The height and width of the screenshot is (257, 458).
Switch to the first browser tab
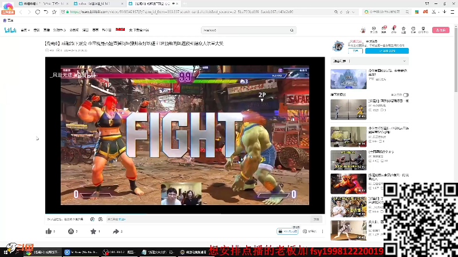(42, 4)
